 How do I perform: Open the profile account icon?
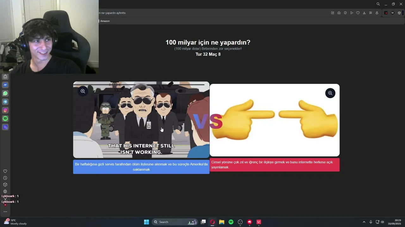coord(377,13)
